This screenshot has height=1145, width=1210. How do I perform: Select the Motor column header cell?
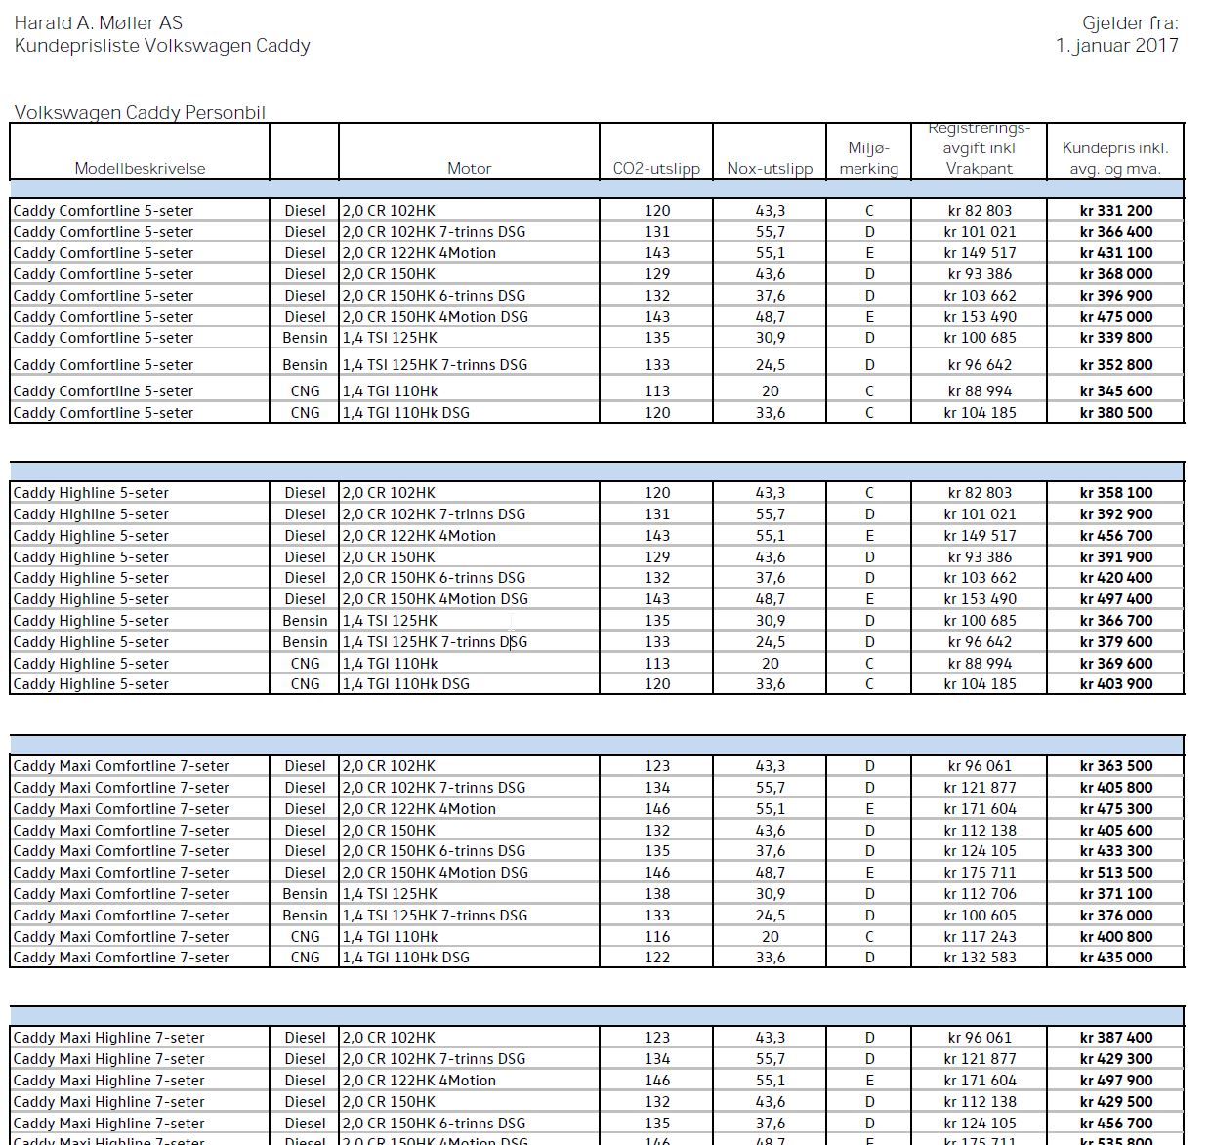pos(469,168)
